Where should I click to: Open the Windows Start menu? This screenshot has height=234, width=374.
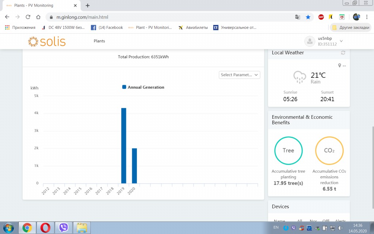click(x=8, y=227)
